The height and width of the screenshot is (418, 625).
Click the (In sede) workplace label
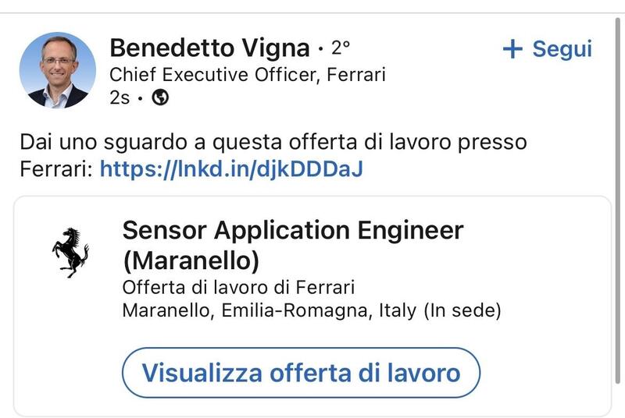[462, 310]
